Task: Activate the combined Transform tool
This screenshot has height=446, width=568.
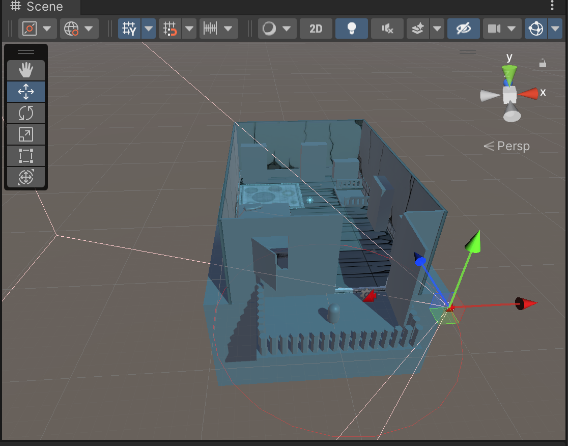Action: click(26, 178)
